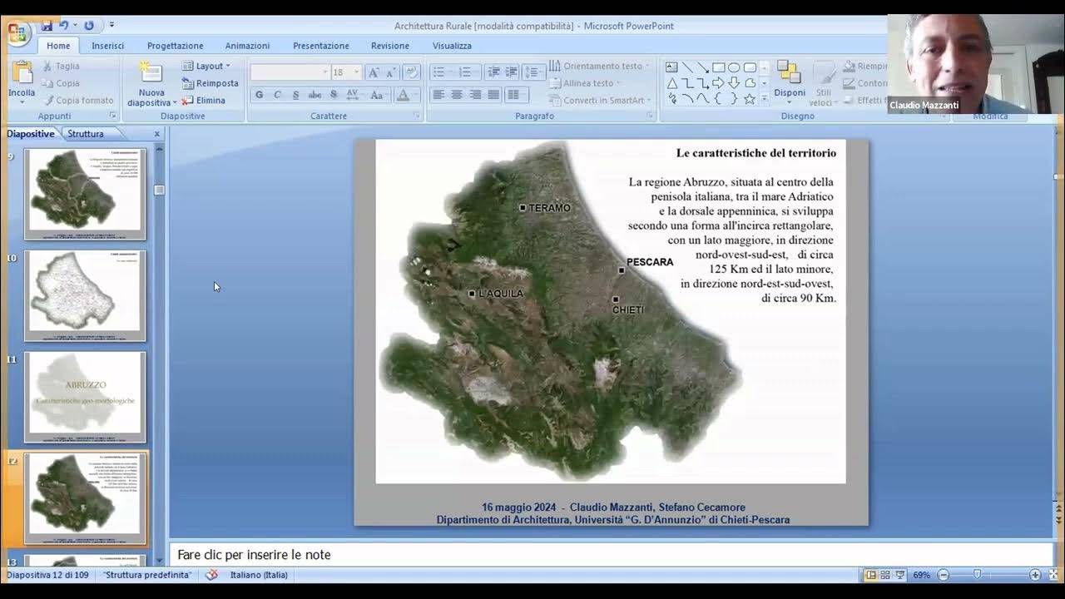Click the spell check icon in status bar
The width and height of the screenshot is (1065, 599).
coord(211,575)
